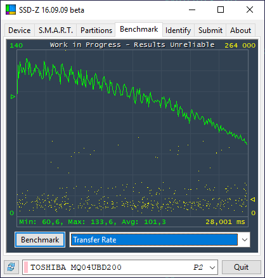Maximize the SSD-Z window
Image resolution: width=265 pixels, height=278 pixels.
click(221, 10)
